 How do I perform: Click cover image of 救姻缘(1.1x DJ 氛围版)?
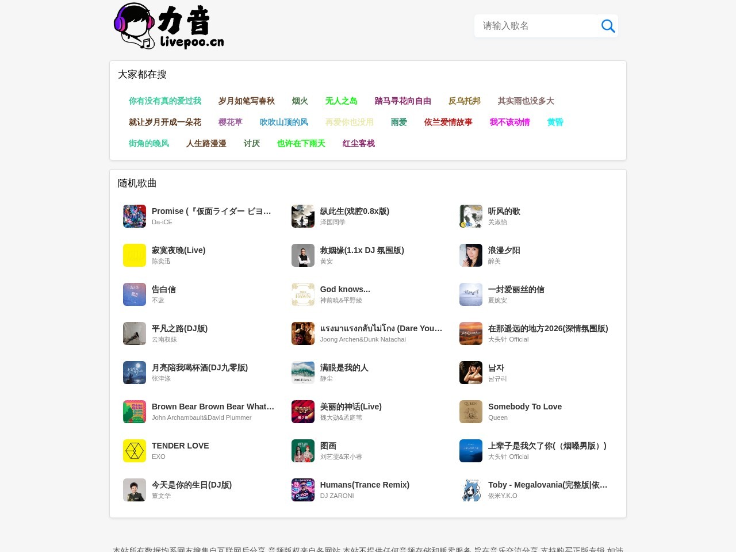303,255
